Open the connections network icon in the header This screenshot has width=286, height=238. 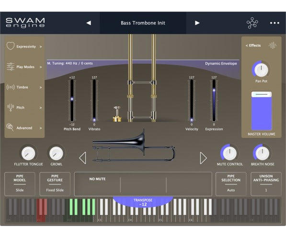[252, 23]
